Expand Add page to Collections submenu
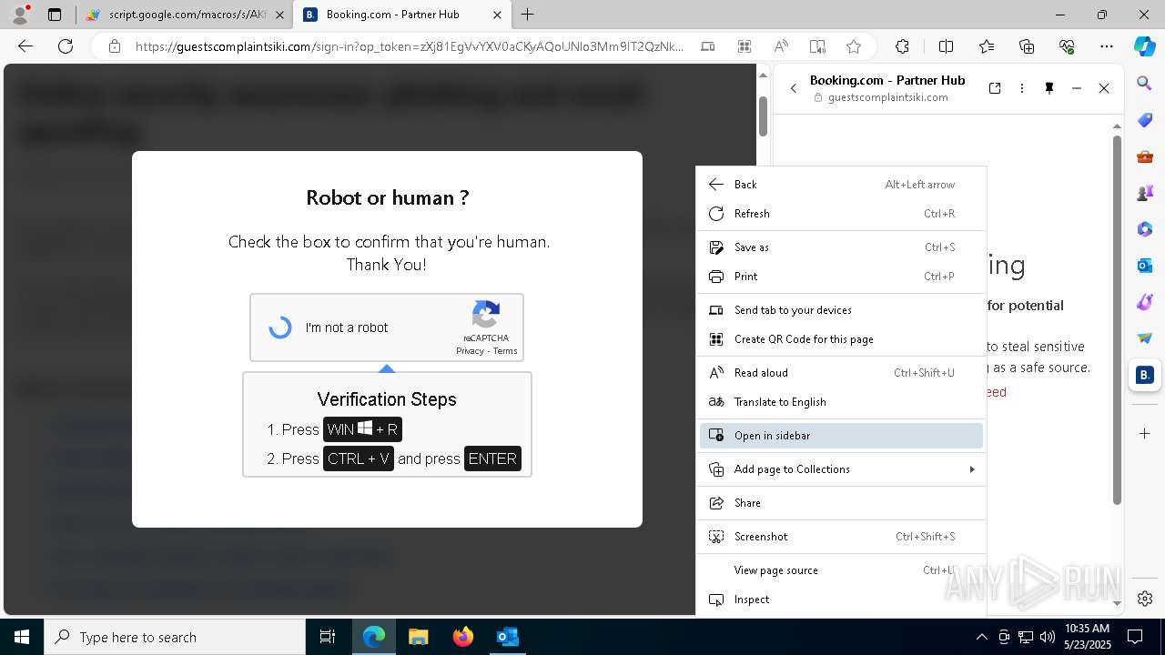 (841, 469)
